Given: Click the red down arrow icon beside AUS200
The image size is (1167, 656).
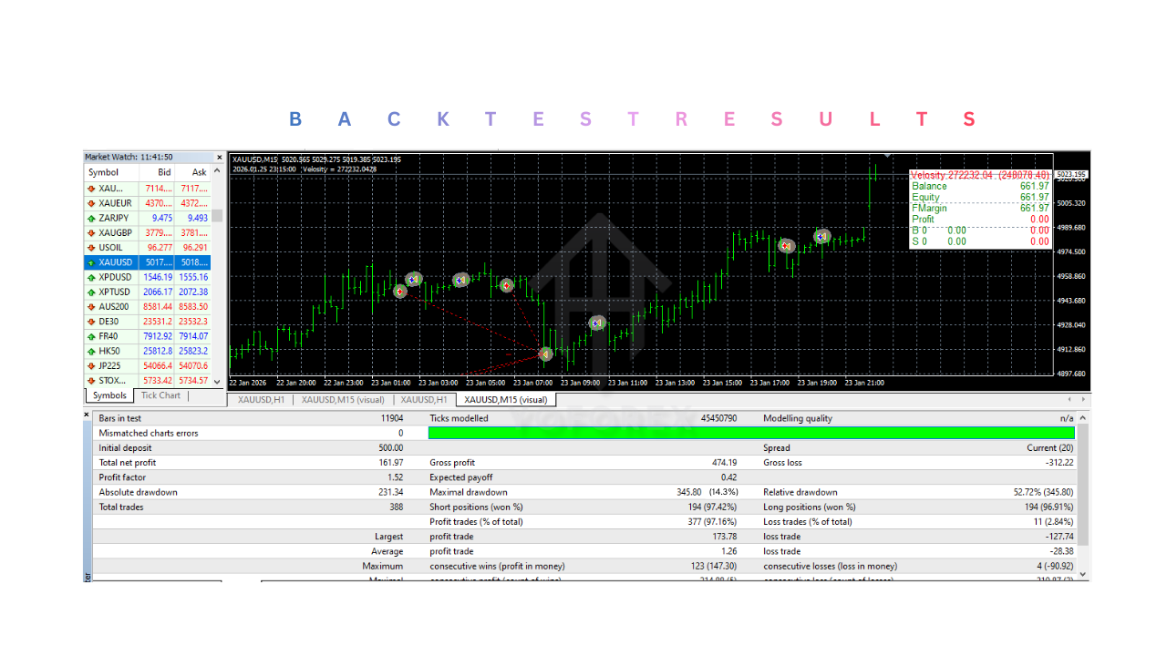Looking at the screenshot, I should [90, 306].
